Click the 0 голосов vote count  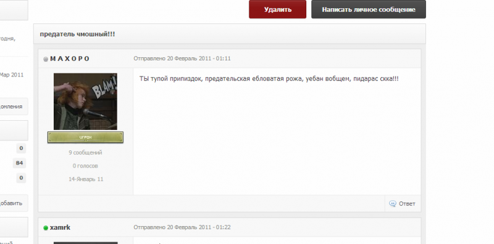click(85, 166)
